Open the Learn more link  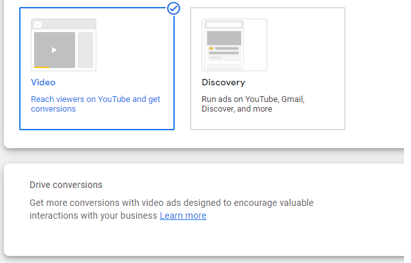183,216
